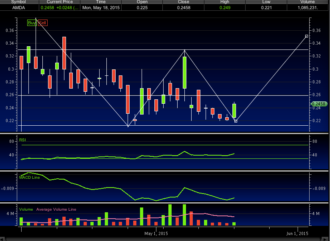
Task: Select the current price 0.2458 +0.0248 cell
Action: (60, 8)
